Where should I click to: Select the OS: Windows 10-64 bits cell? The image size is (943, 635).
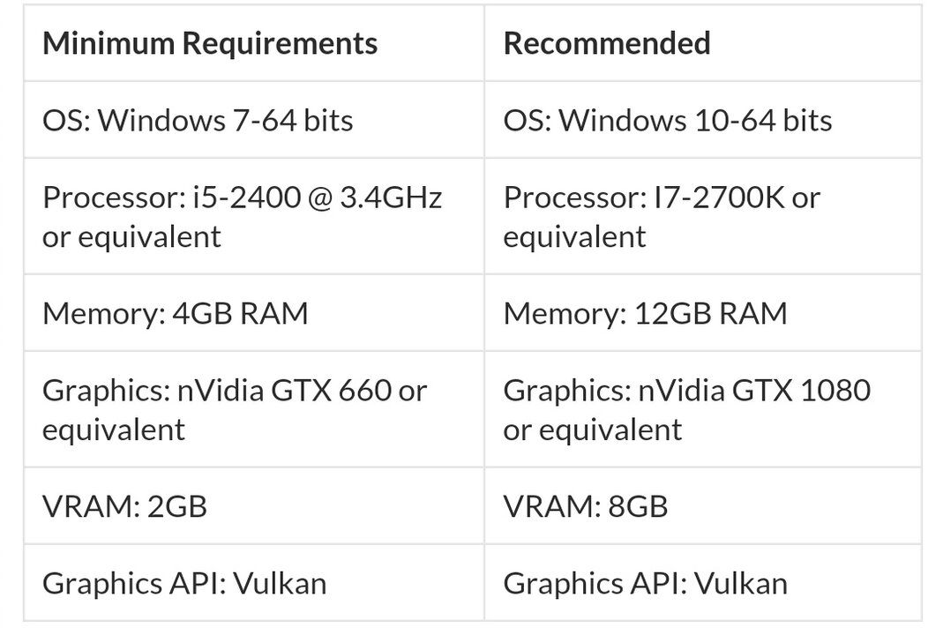pyautogui.click(x=703, y=120)
